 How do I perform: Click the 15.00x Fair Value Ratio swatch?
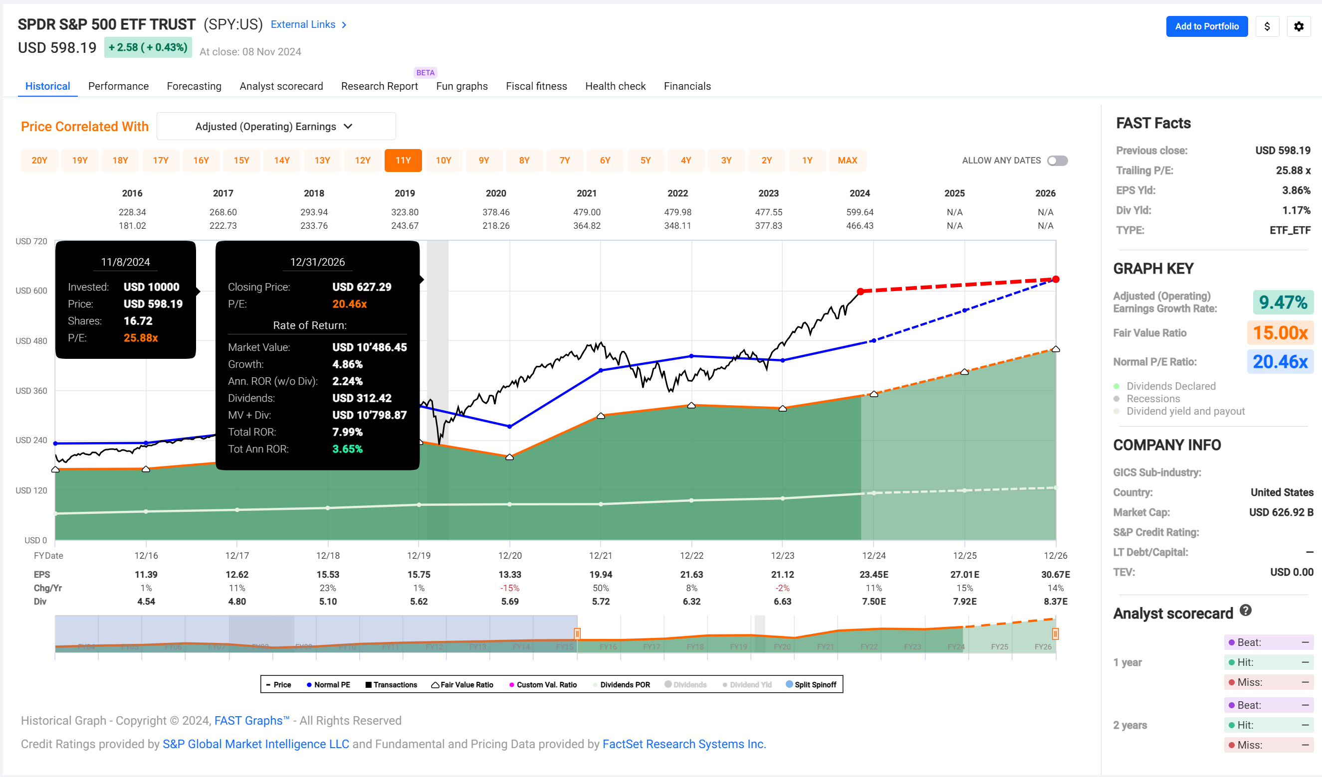[1281, 333]
